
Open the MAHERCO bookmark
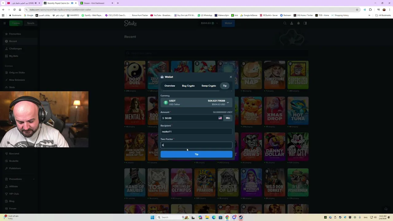coord(73,15)
